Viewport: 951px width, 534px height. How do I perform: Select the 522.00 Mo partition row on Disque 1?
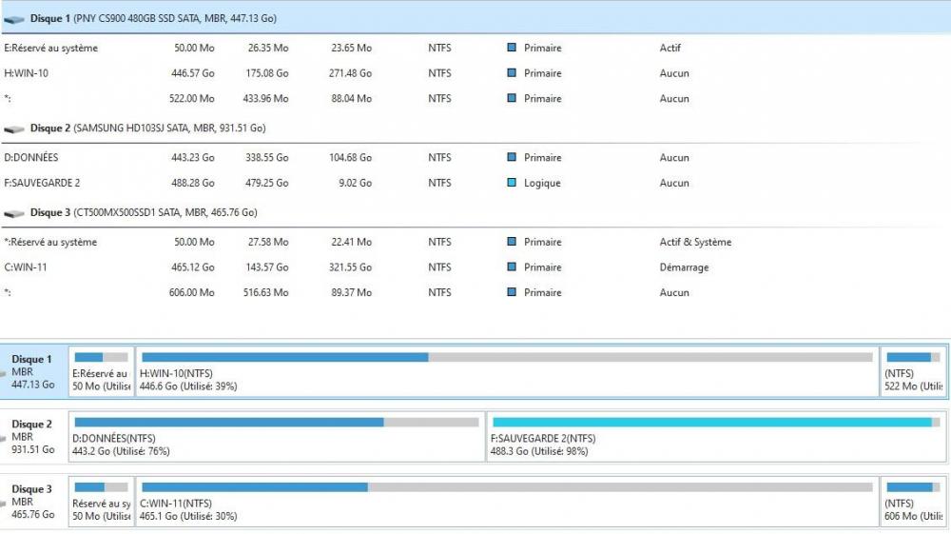coord(285,99)
